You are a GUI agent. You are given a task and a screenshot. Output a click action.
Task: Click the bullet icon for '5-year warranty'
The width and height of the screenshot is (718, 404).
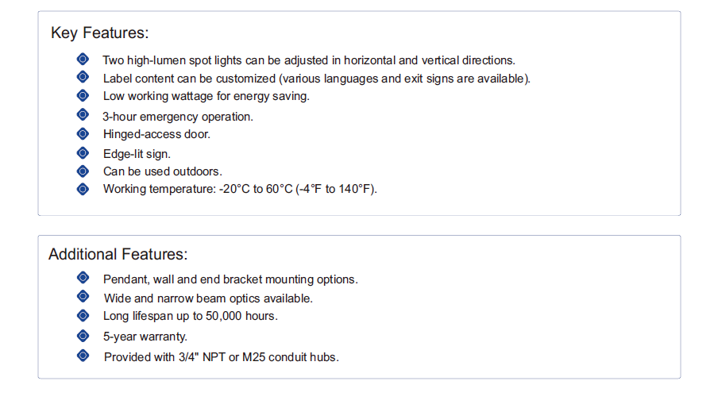coord(83,336)
